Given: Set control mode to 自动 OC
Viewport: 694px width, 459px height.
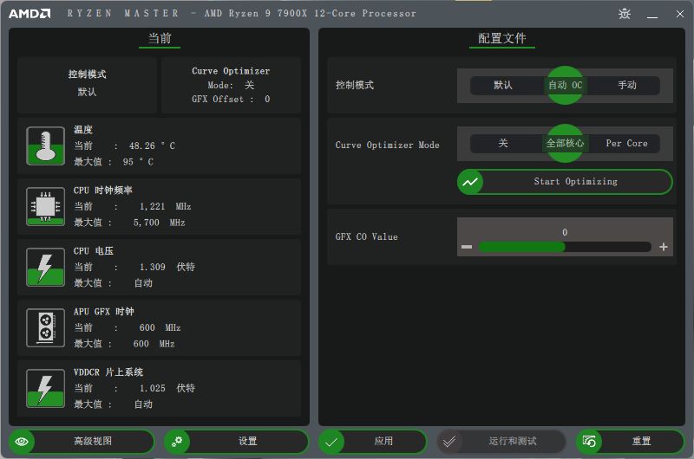Looking at the screenshot, I should pyautogui.click(x=566, y=85).
